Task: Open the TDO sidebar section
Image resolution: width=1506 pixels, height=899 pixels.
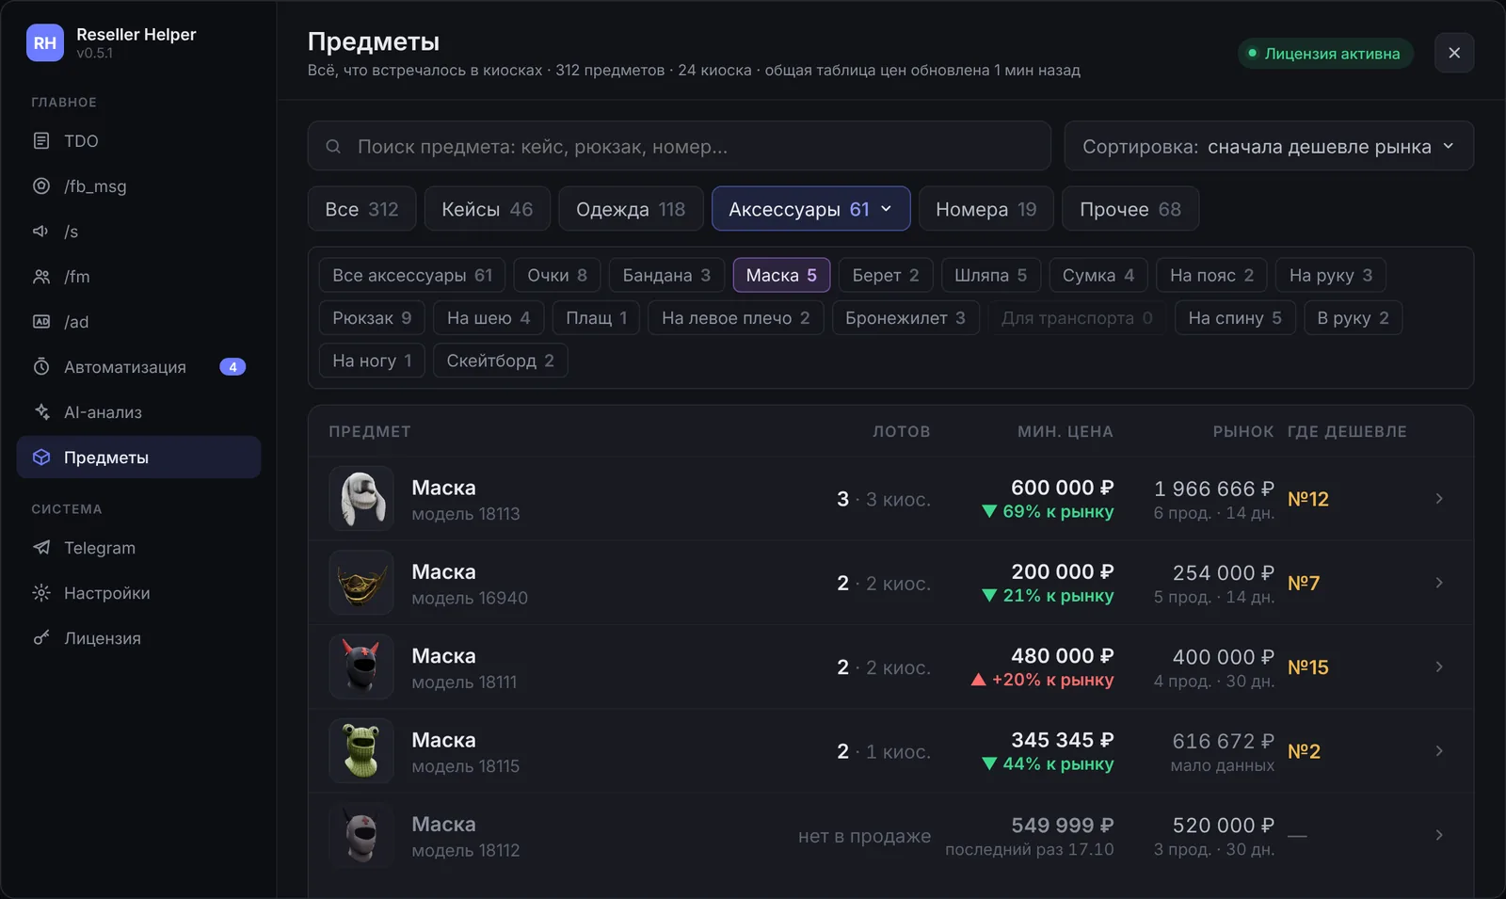Action: pyautogui.click(x=138, y=141)
